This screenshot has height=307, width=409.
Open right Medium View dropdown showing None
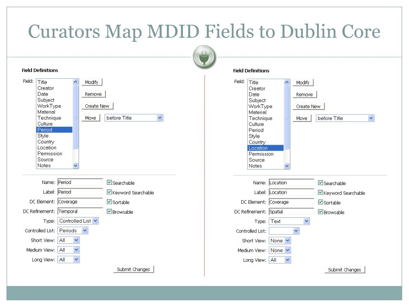(x=280, y=250)
